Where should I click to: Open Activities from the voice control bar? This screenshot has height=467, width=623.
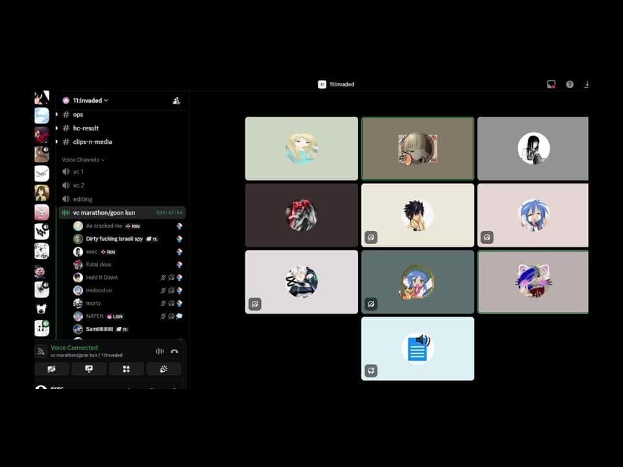(x=126, y=368)
